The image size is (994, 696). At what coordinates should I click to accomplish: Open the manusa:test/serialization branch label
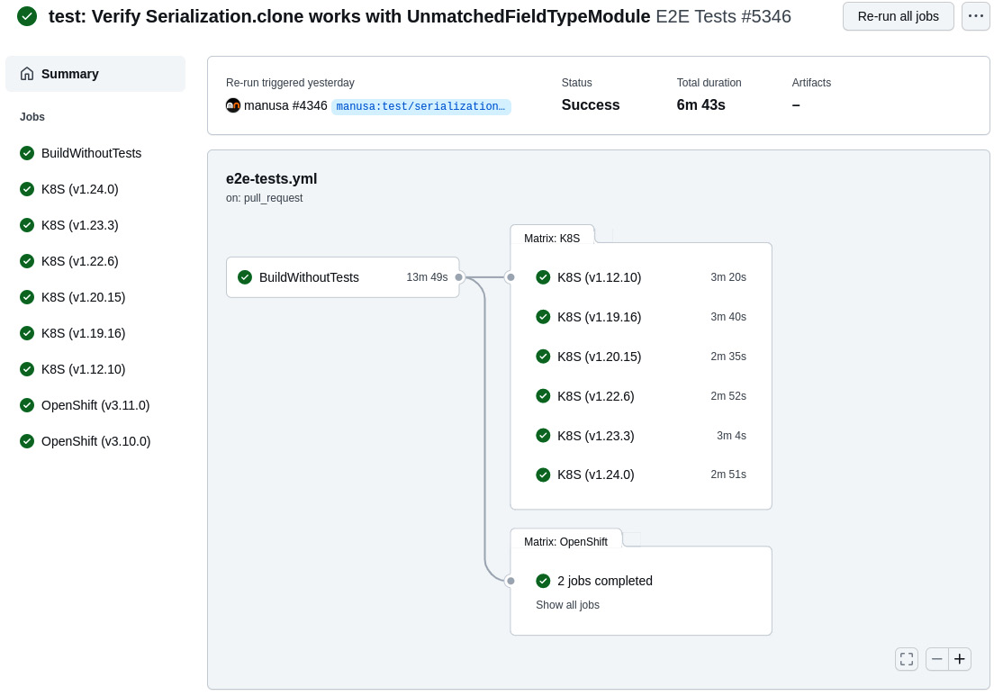[x=421, y=107]
